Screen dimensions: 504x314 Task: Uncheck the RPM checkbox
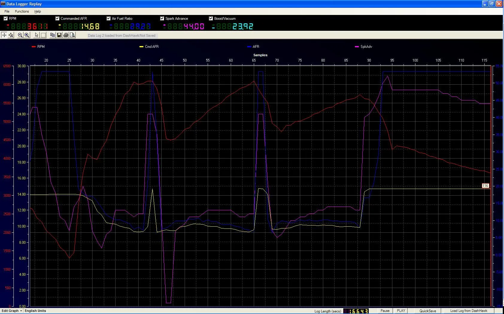click(x=5, y=19)
